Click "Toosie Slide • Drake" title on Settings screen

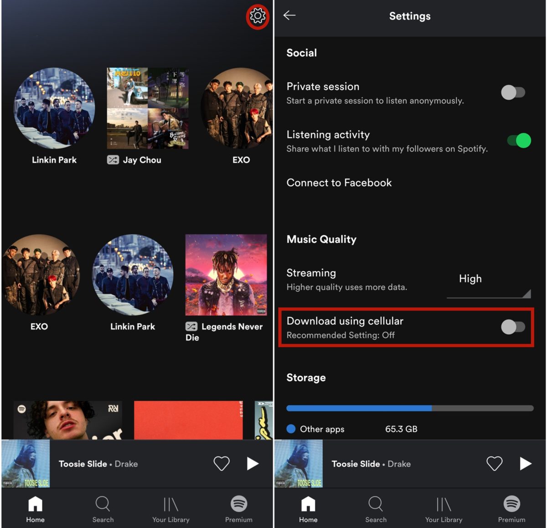371,464
